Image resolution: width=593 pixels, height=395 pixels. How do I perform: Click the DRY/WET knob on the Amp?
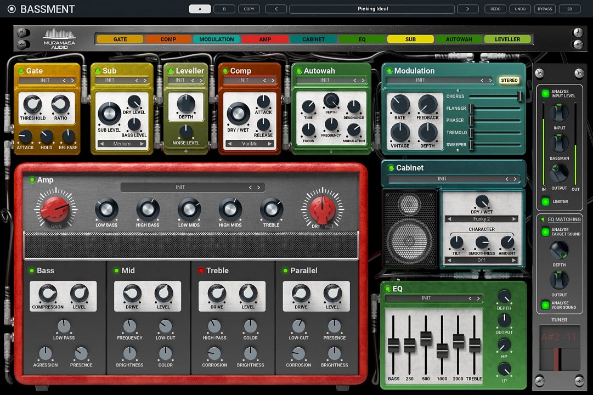[x=321, y=208]
